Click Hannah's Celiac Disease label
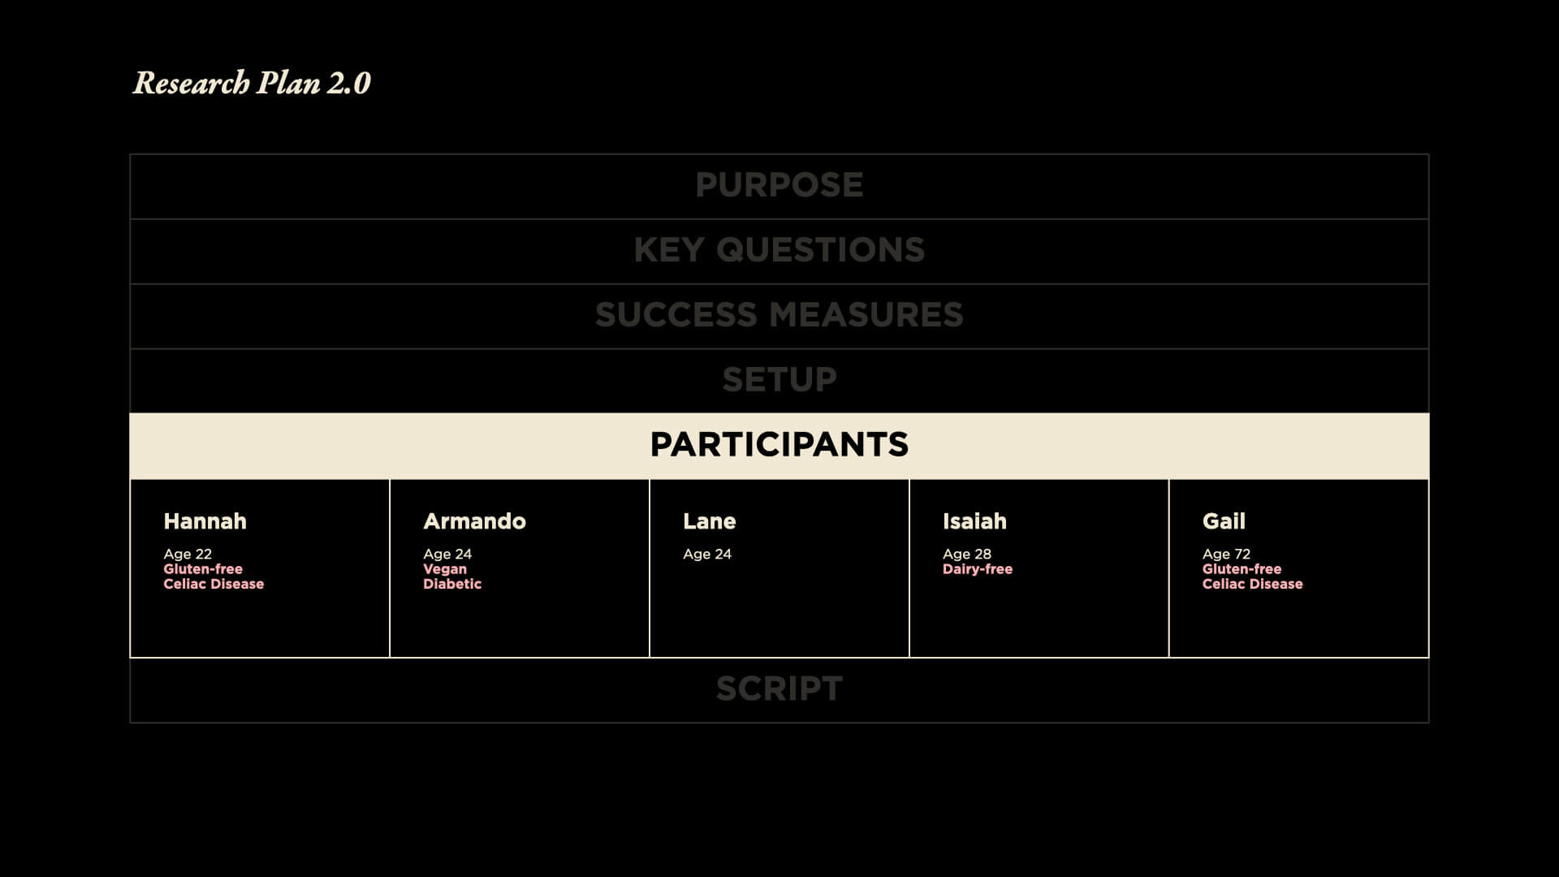The image size is (1559, 877). pyautogui.click(x=214, y=584)
